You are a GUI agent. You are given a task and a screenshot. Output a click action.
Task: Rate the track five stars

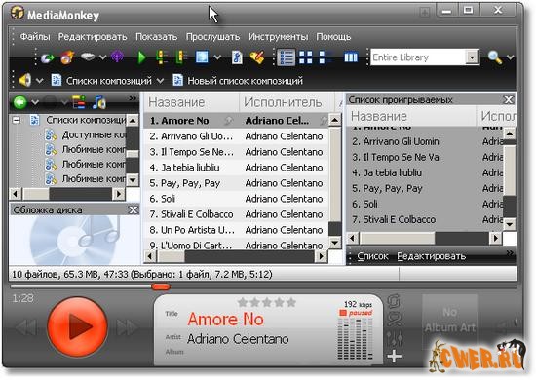(x=291, y=302)
